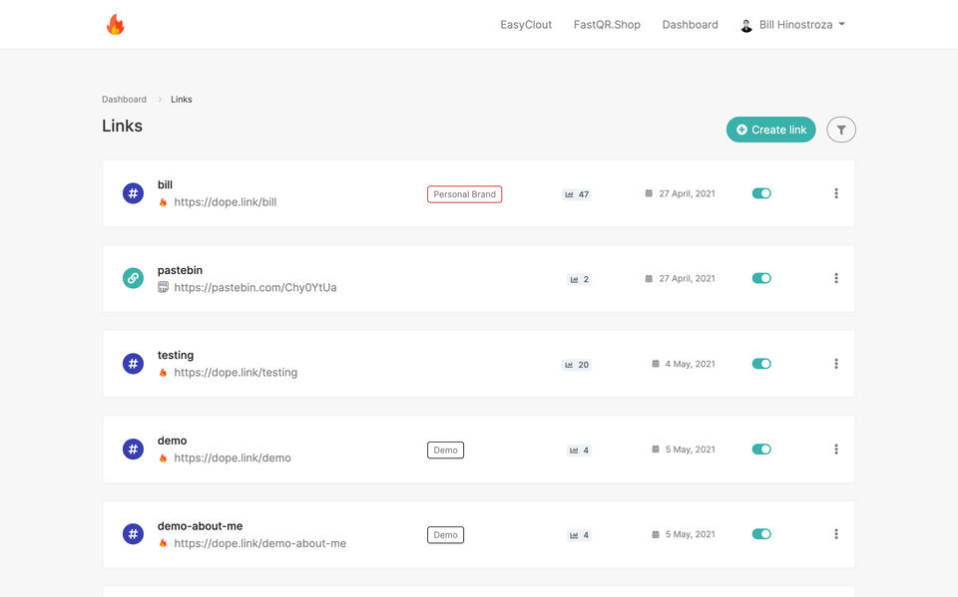Open the bill link title
958x597 pixels.
[x=165, y=184]
